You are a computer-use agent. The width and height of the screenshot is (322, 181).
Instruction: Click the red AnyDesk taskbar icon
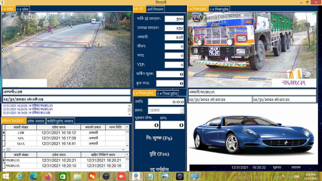[121, 176]
